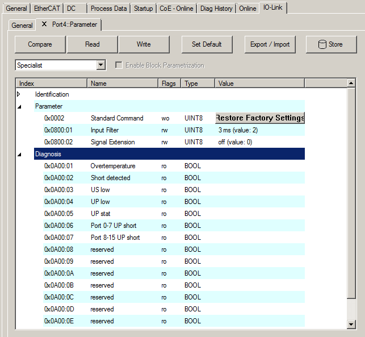Open the EtherCAT tab
365x337 pixels.
click(x=47, y=9)
